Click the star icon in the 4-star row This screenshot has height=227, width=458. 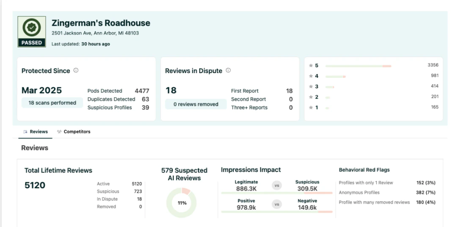311,76
